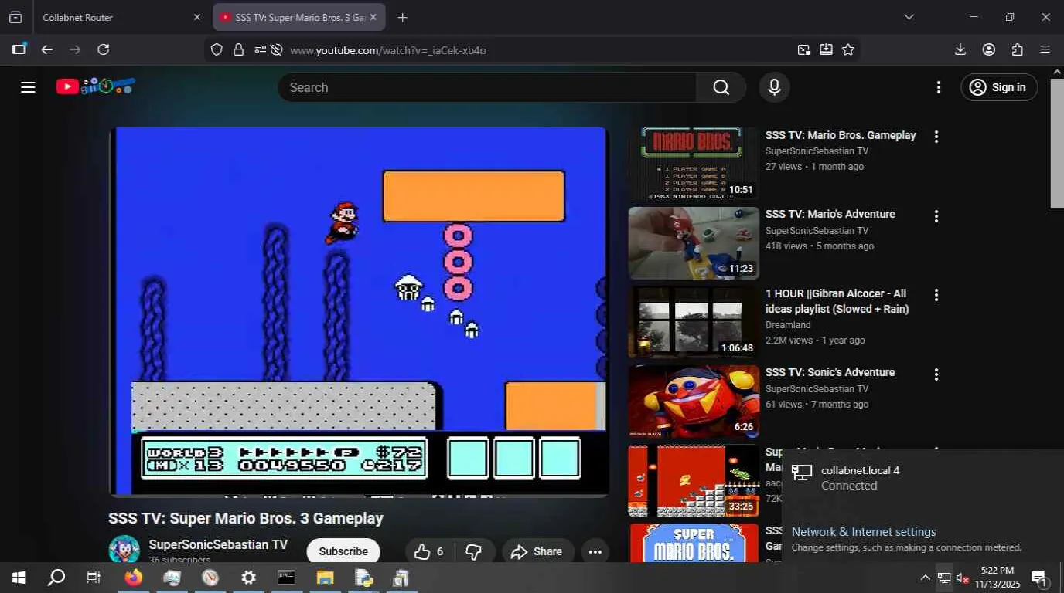Toggle the network flyout tray icon
This screenshot has width=1064, height=593.
[x=944, y=578]
